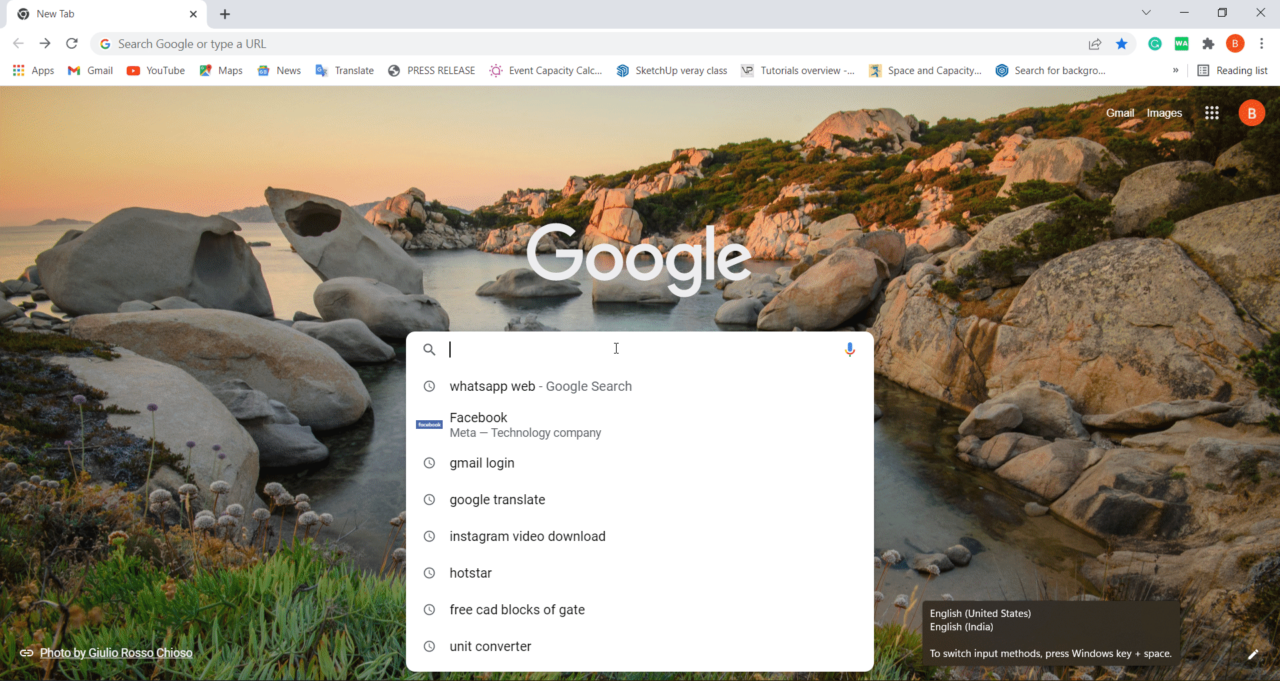Click the customize page pencil icon

[x=1253, y=654]
